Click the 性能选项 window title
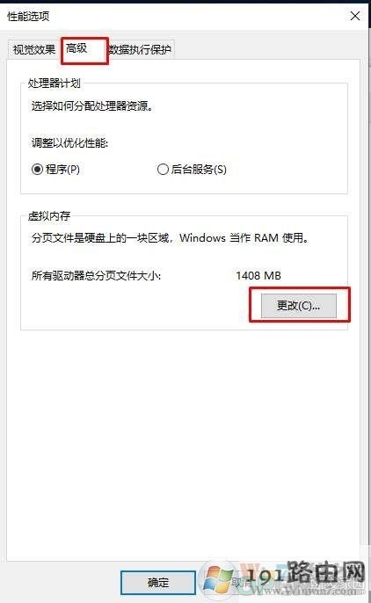 point(28,16)
